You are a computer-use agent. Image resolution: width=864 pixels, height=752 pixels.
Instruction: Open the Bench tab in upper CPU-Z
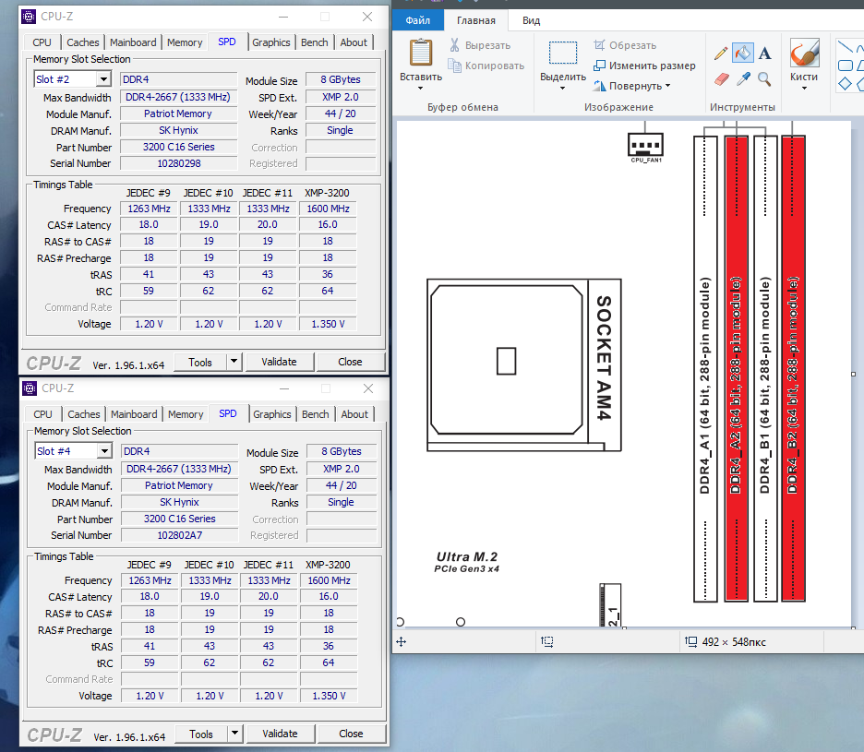tap(314, 42)
